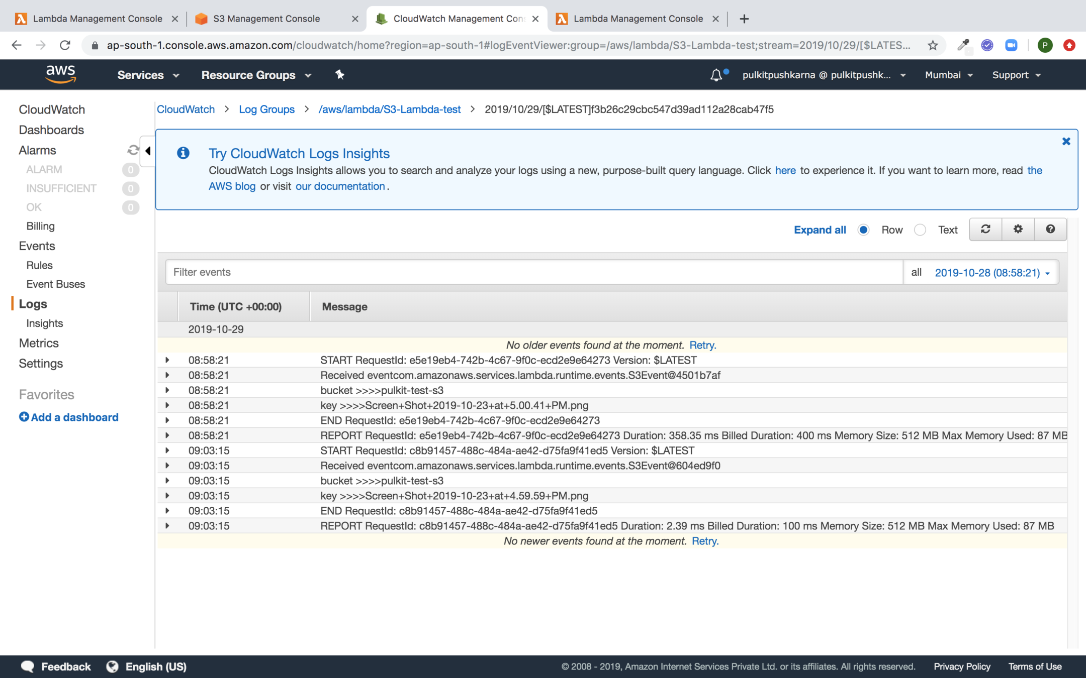Open the Services menu dropdown
The height and width of the screenshot is (678, 1086).
(x=148, y=75)
